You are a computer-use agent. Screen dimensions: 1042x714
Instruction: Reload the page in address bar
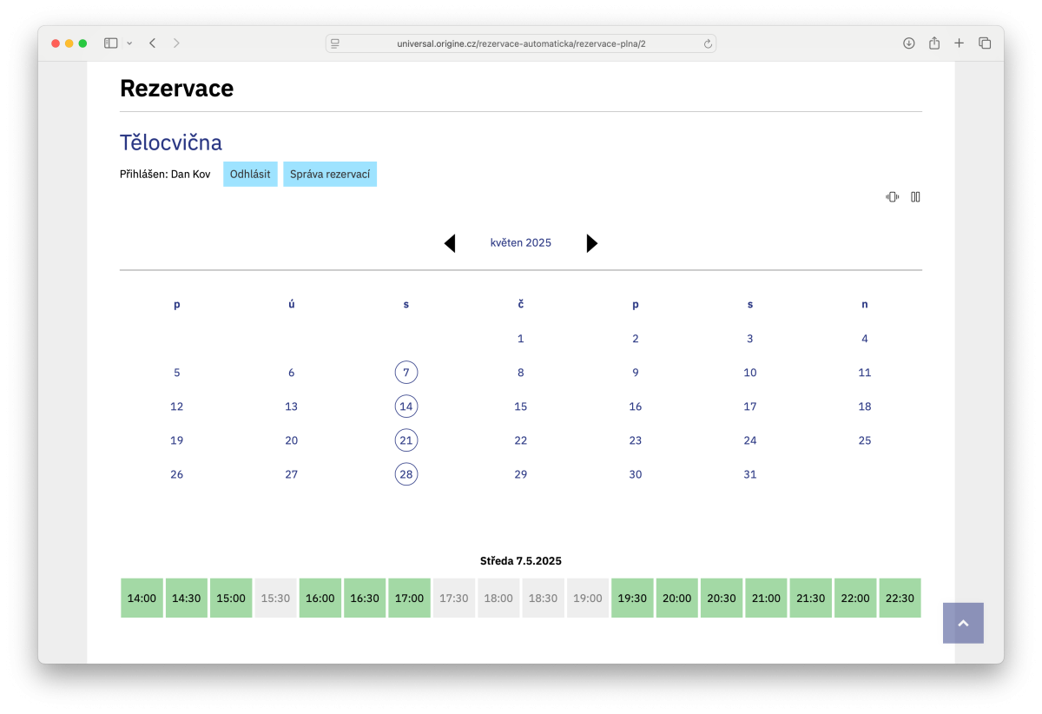coord(708,43)
